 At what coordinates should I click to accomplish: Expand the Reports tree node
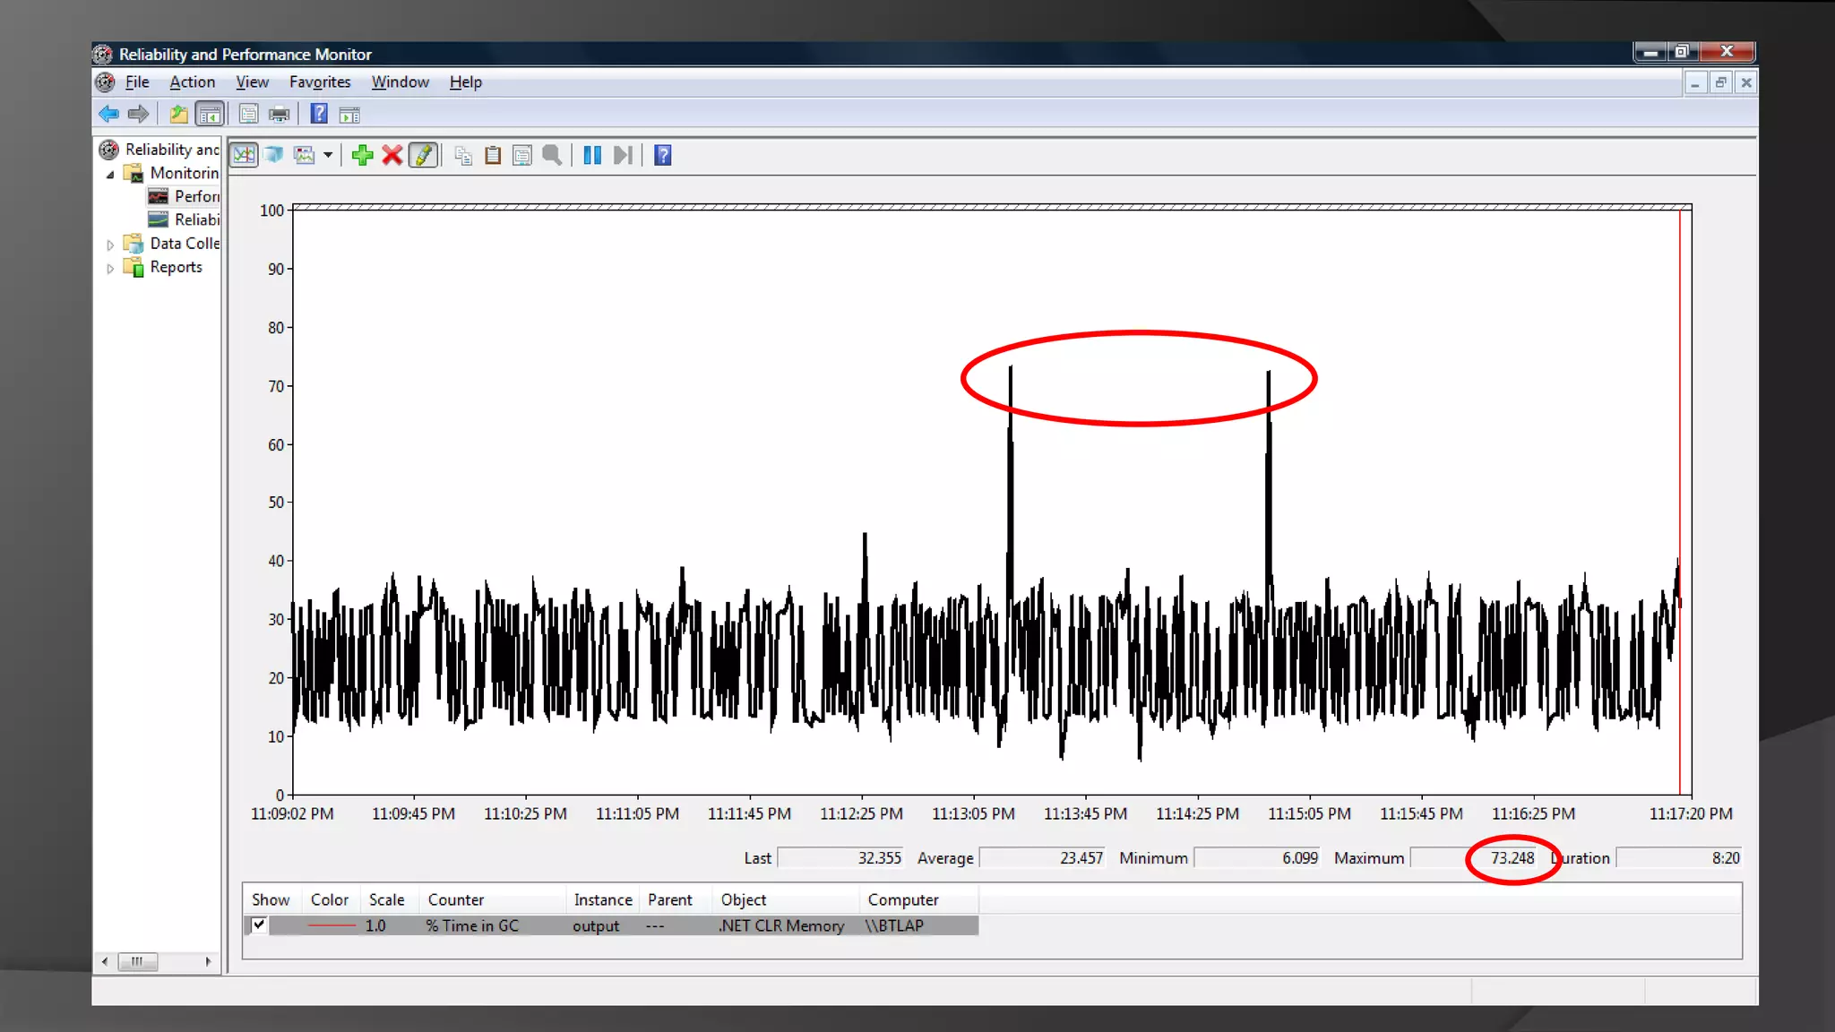tap(110, 268)
